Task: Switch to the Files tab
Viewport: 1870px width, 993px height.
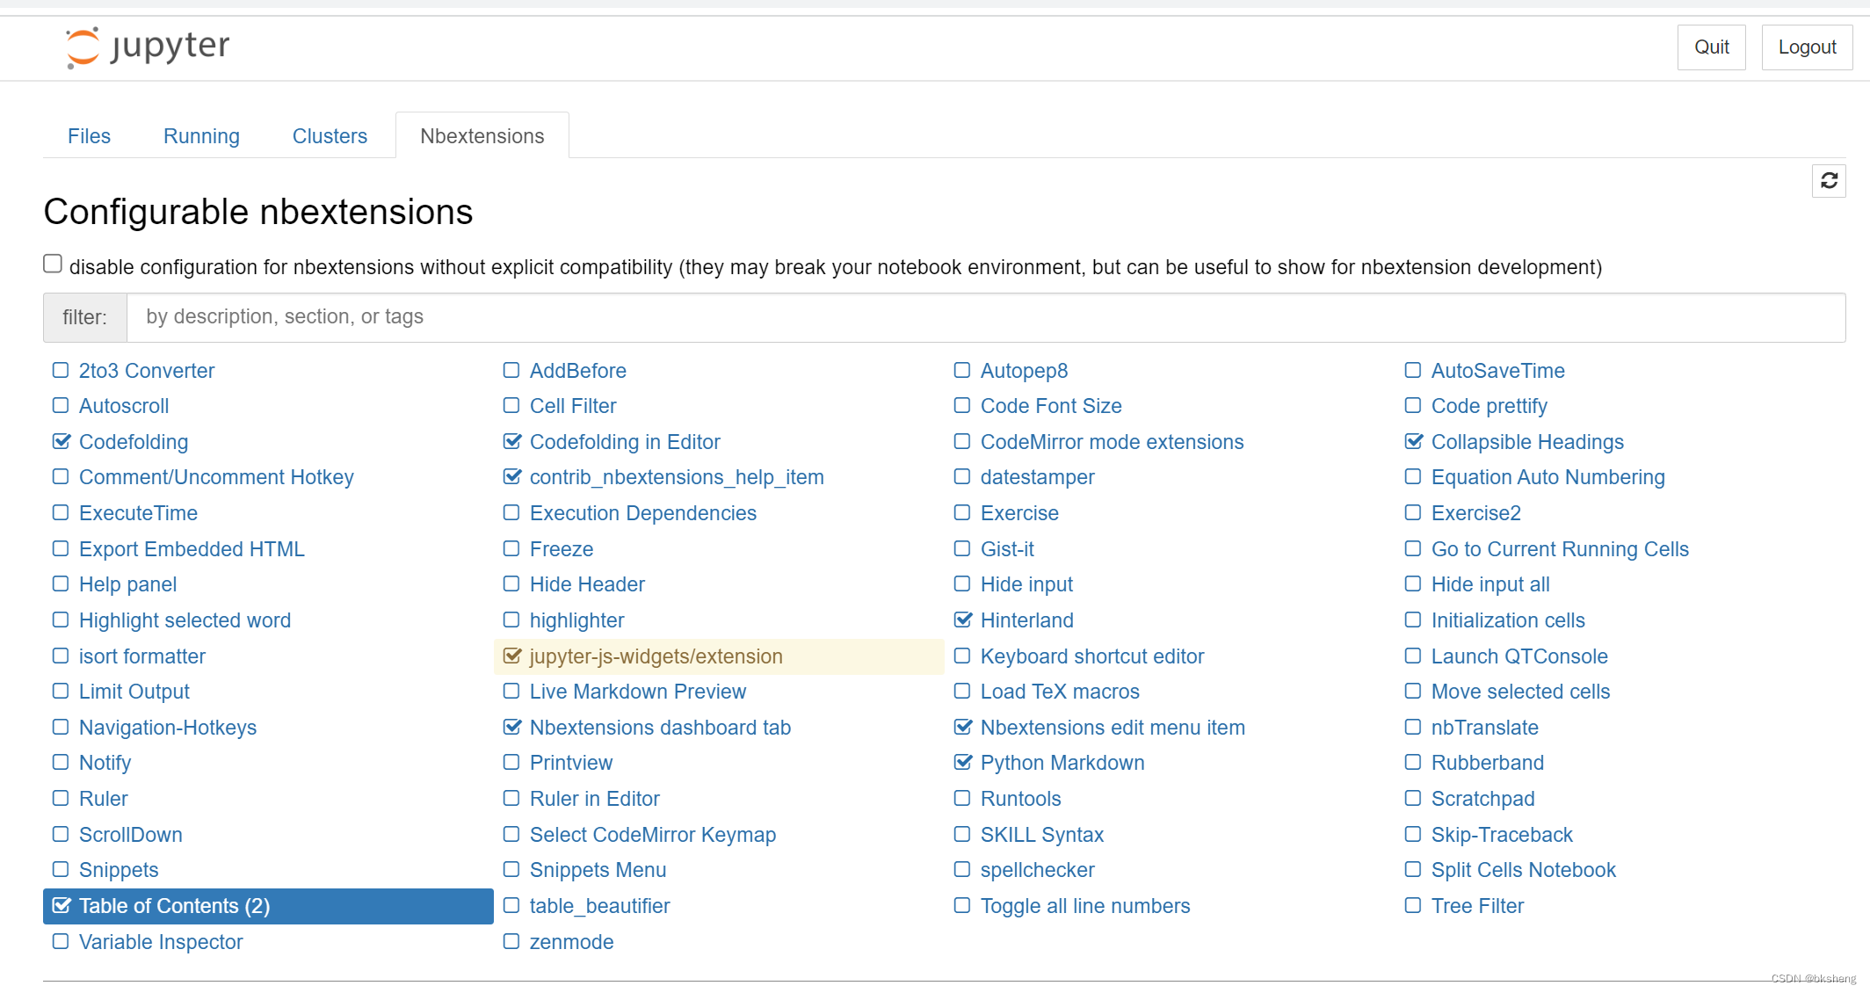Action: click(x=91, y=136)
